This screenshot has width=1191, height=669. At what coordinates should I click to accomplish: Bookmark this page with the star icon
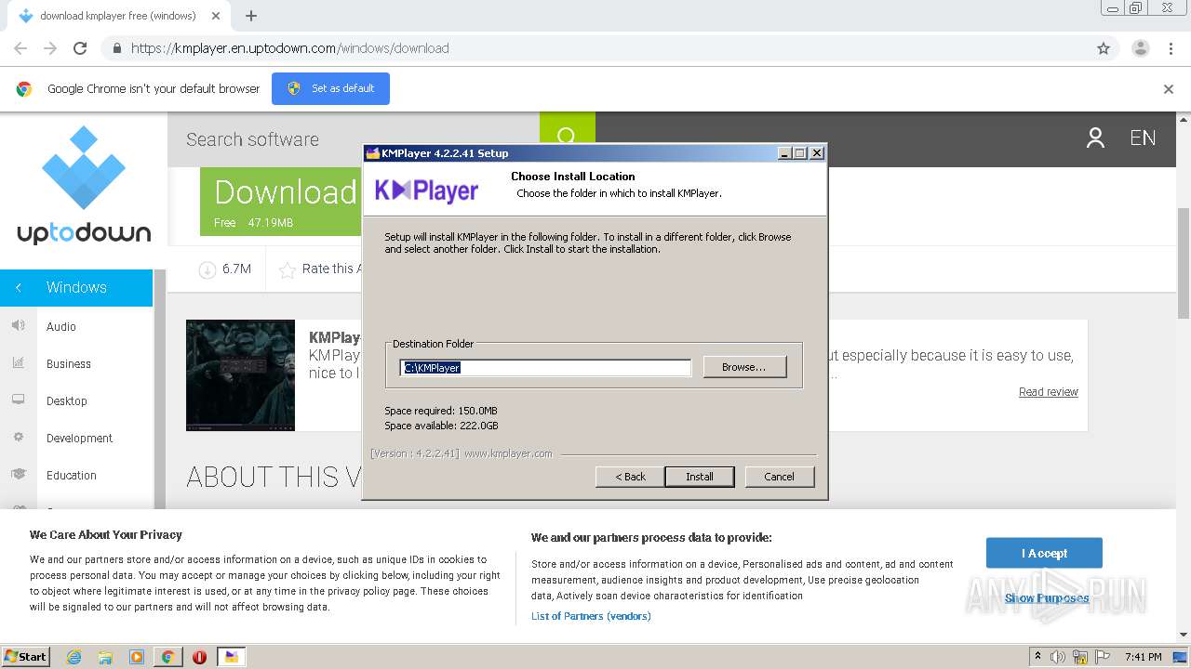tap(1104, 48)
